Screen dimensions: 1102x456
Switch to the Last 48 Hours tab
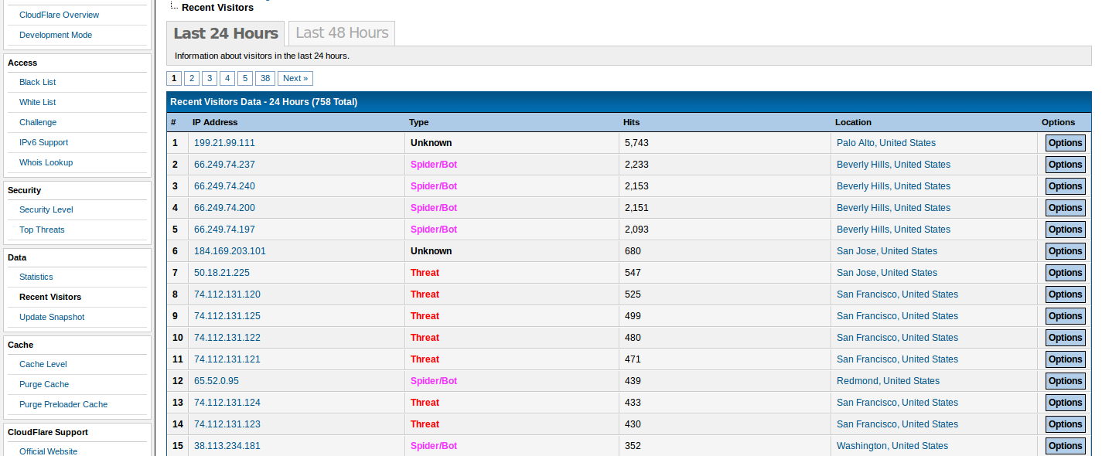tap(342, 33)
